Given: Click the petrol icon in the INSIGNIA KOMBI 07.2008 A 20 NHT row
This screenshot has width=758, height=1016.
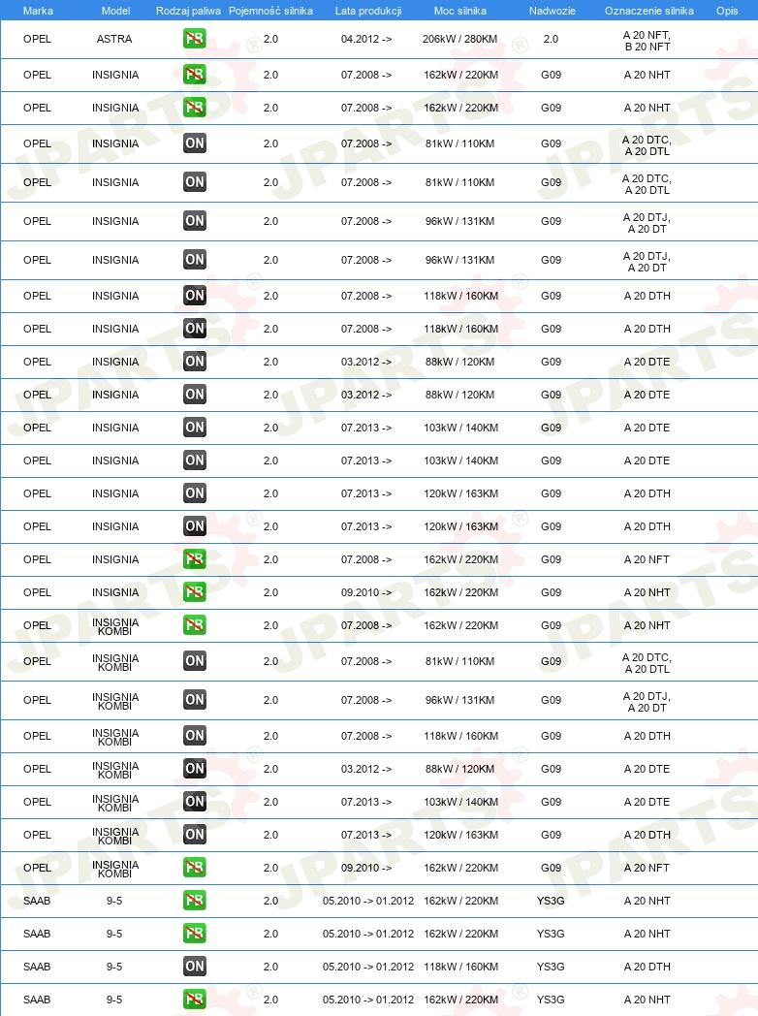Looking at the screenshot, I should coord(195,625).
